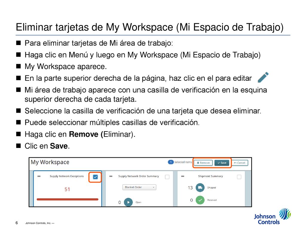Viewport: 306px width, 229px height.
Task: Click drag handle on Supply Network Exceptions card
Action: coord(39,176)
